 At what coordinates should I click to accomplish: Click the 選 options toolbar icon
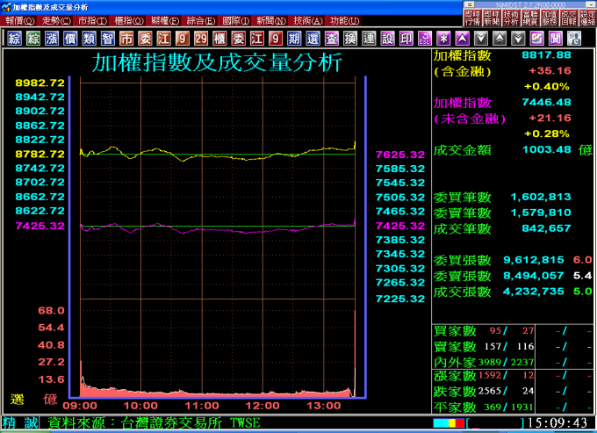[x=313, y=39]
